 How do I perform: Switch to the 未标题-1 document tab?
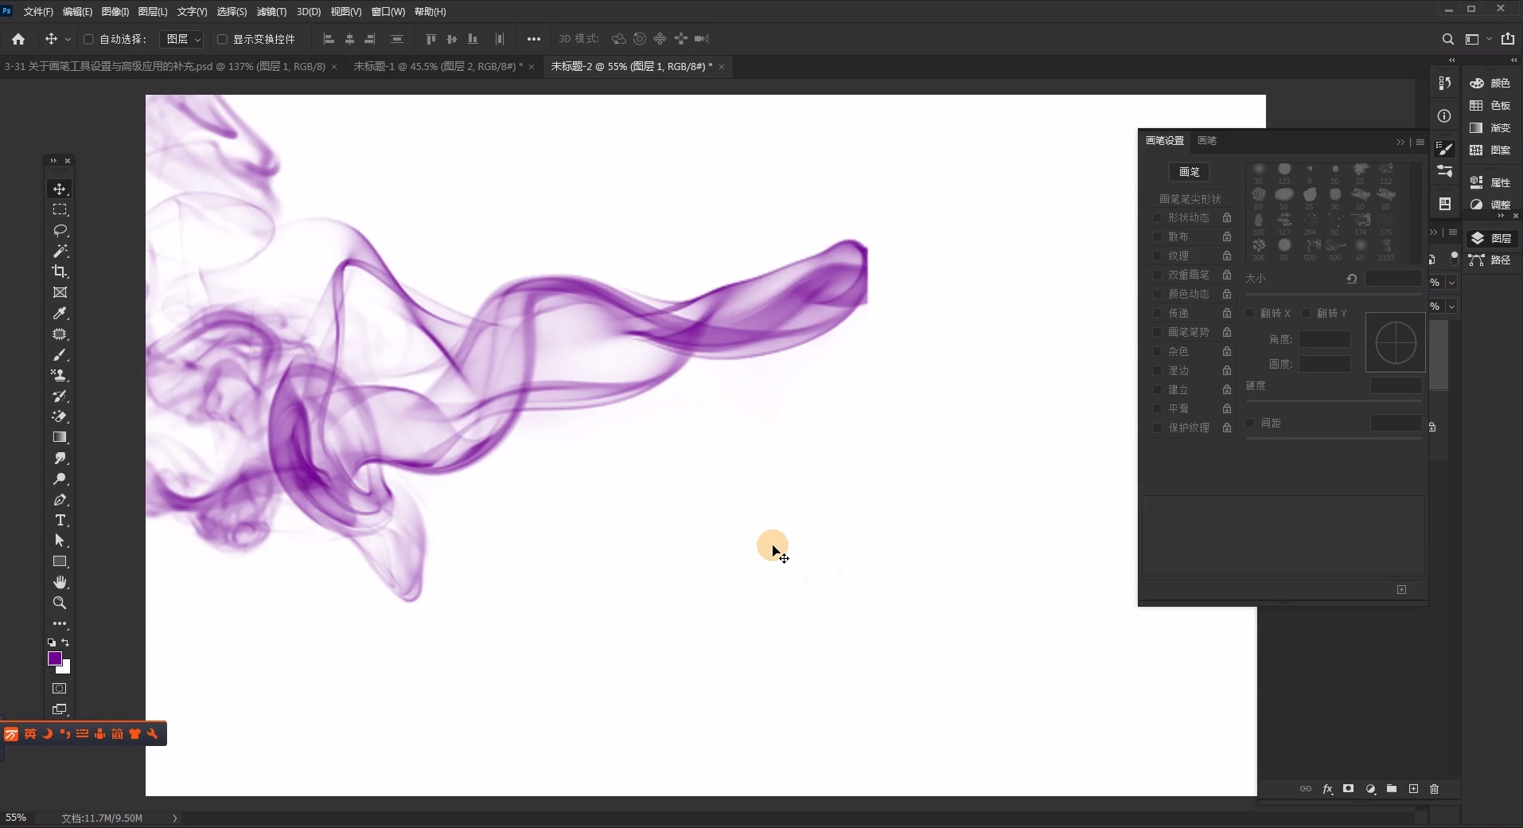pyautogui.click(x=437, y=67)
